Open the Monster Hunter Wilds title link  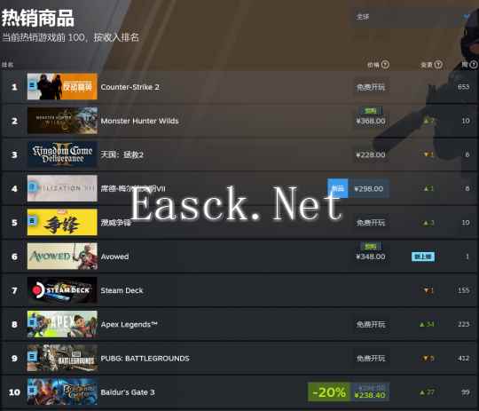click(x=139, y=121)
